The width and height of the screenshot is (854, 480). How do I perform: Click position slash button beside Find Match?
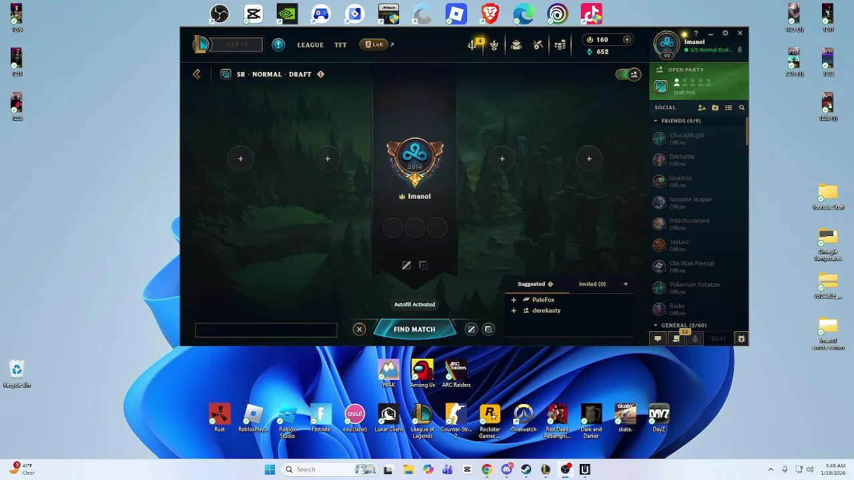tap(471, 329)
